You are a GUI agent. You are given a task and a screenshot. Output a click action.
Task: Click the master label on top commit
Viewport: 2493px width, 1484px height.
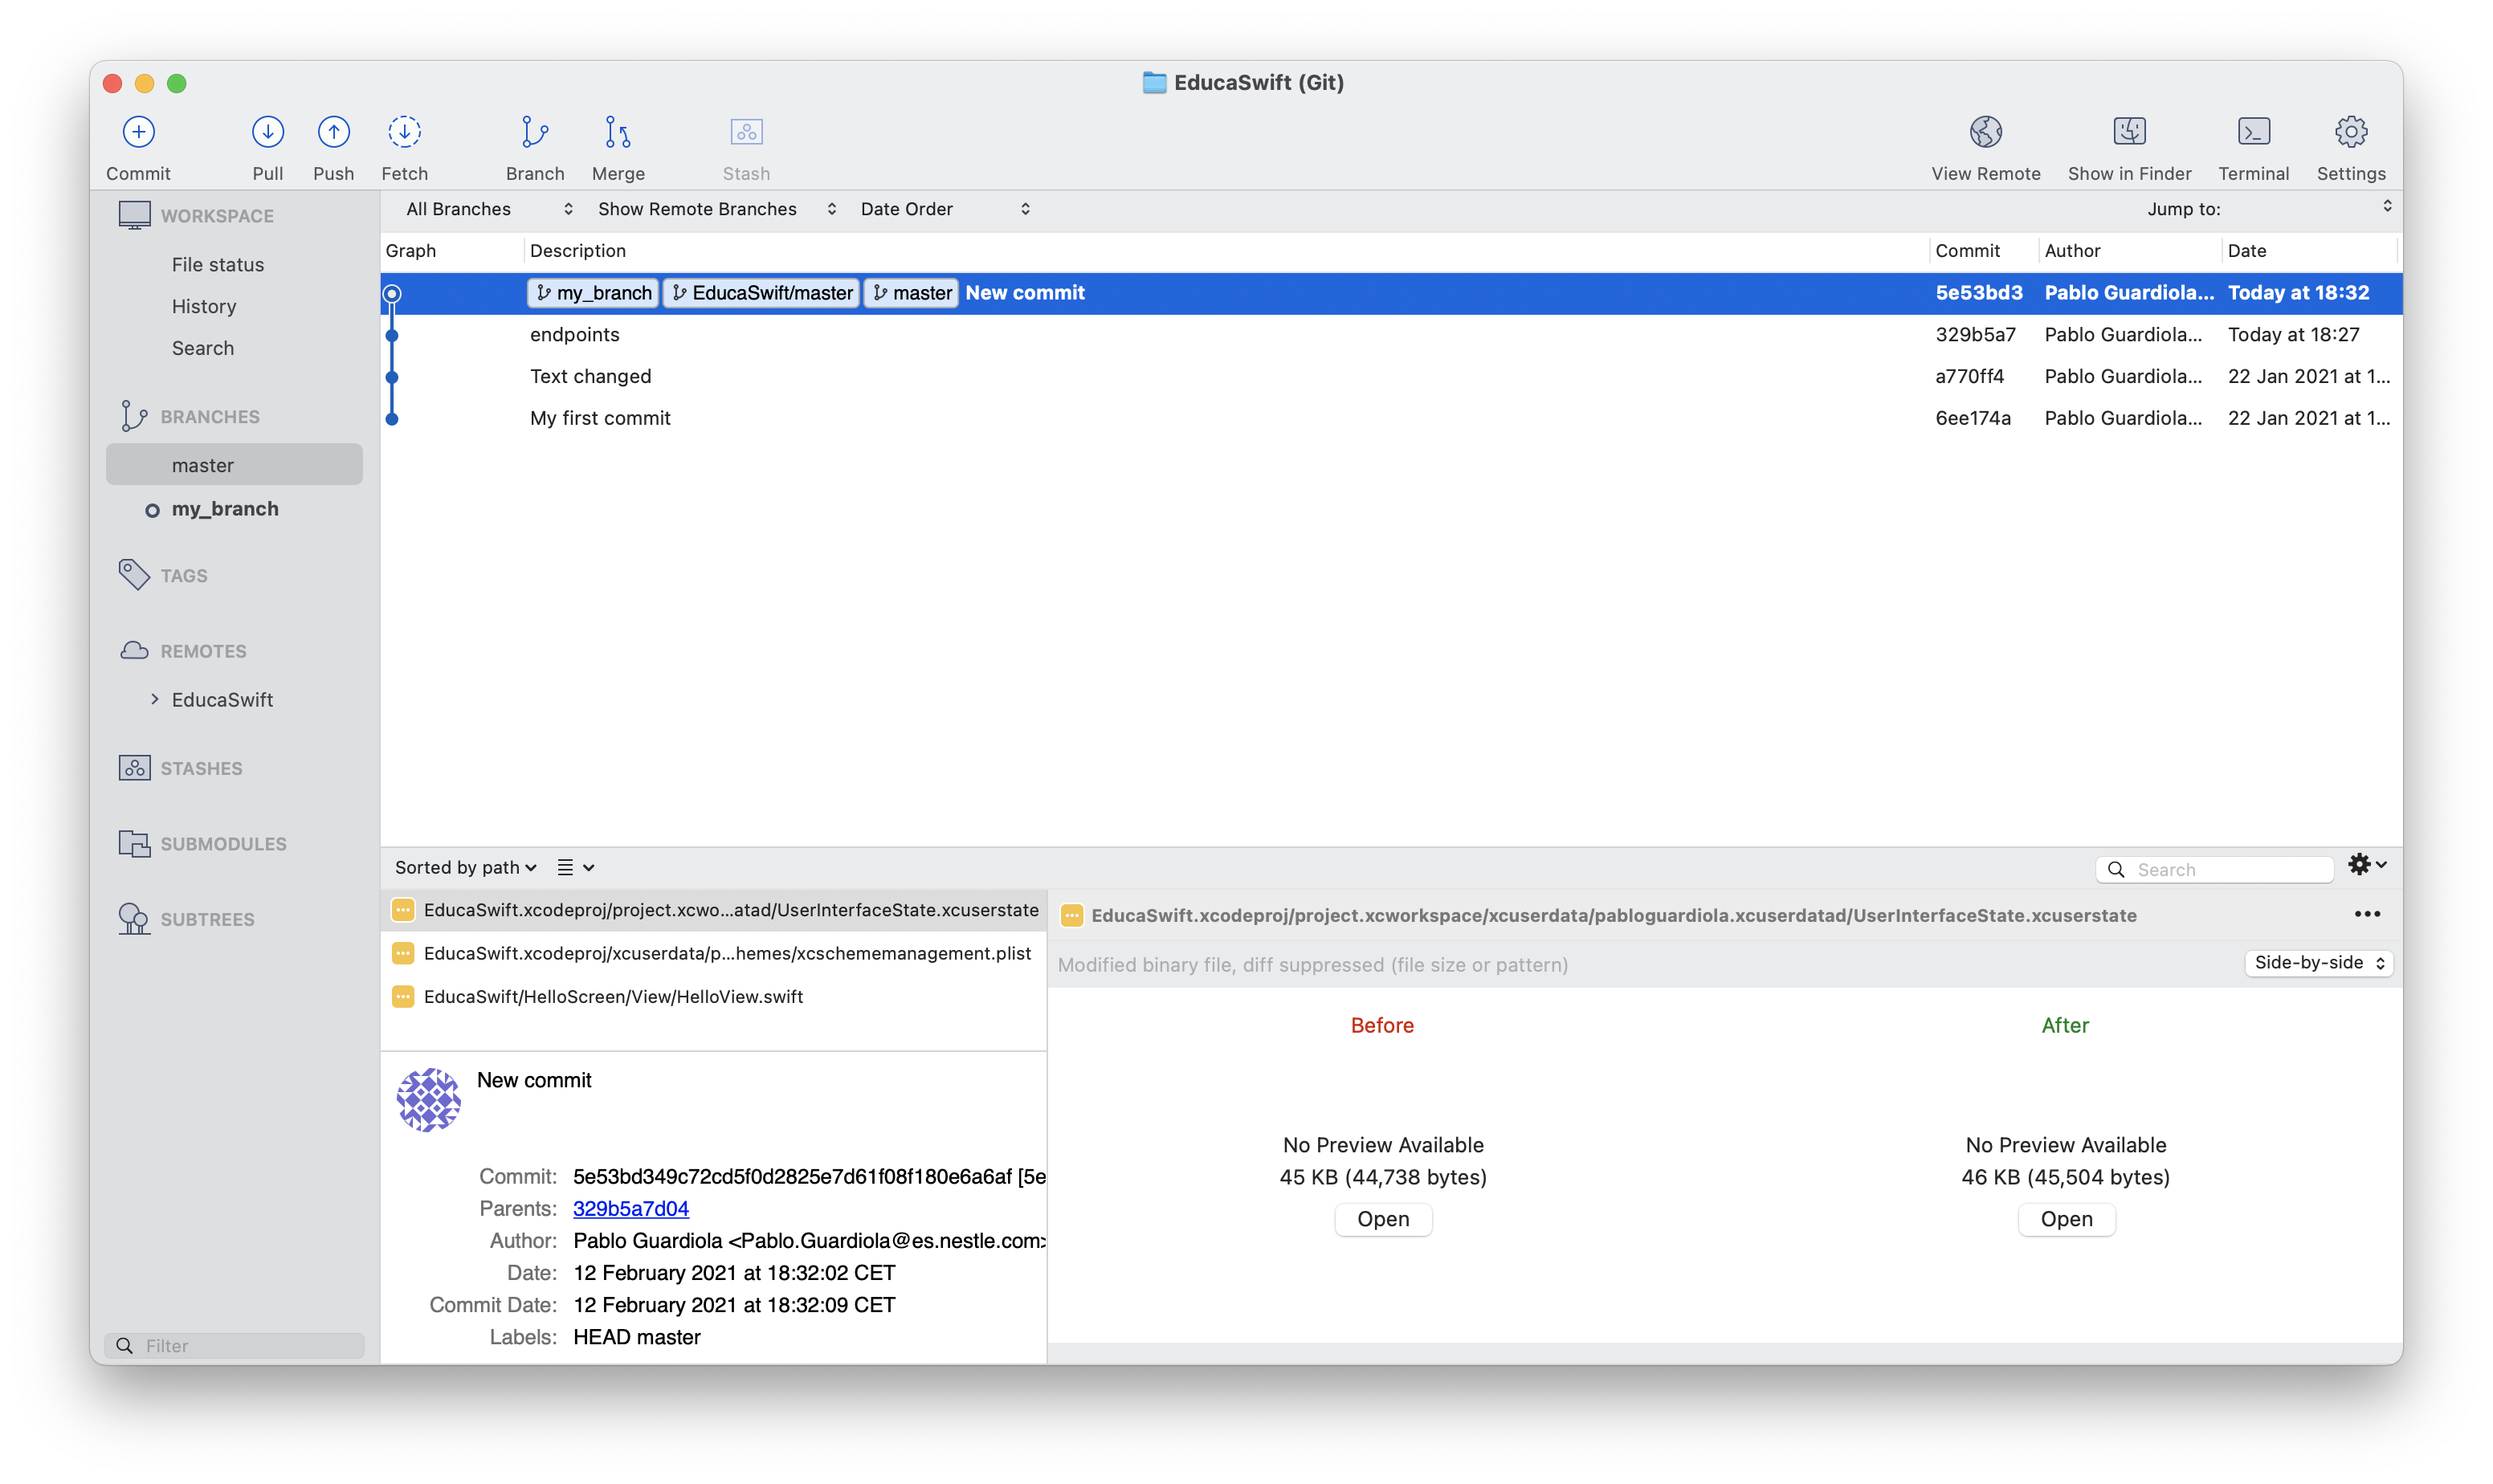(x=911, y=293)
